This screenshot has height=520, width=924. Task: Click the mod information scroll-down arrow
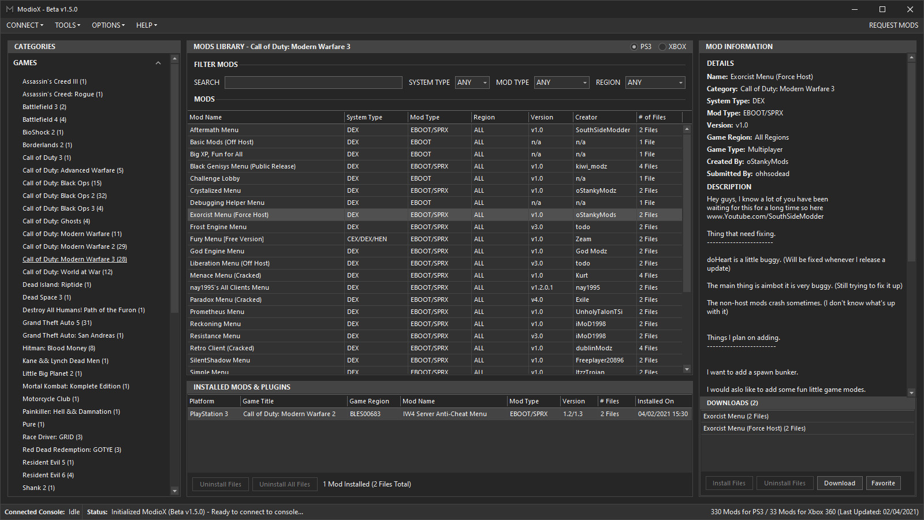coord(911,392)
